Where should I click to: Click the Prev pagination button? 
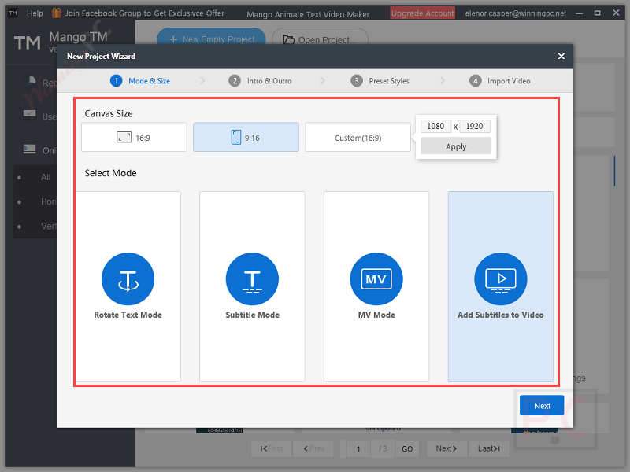click(x=313, y=448)
